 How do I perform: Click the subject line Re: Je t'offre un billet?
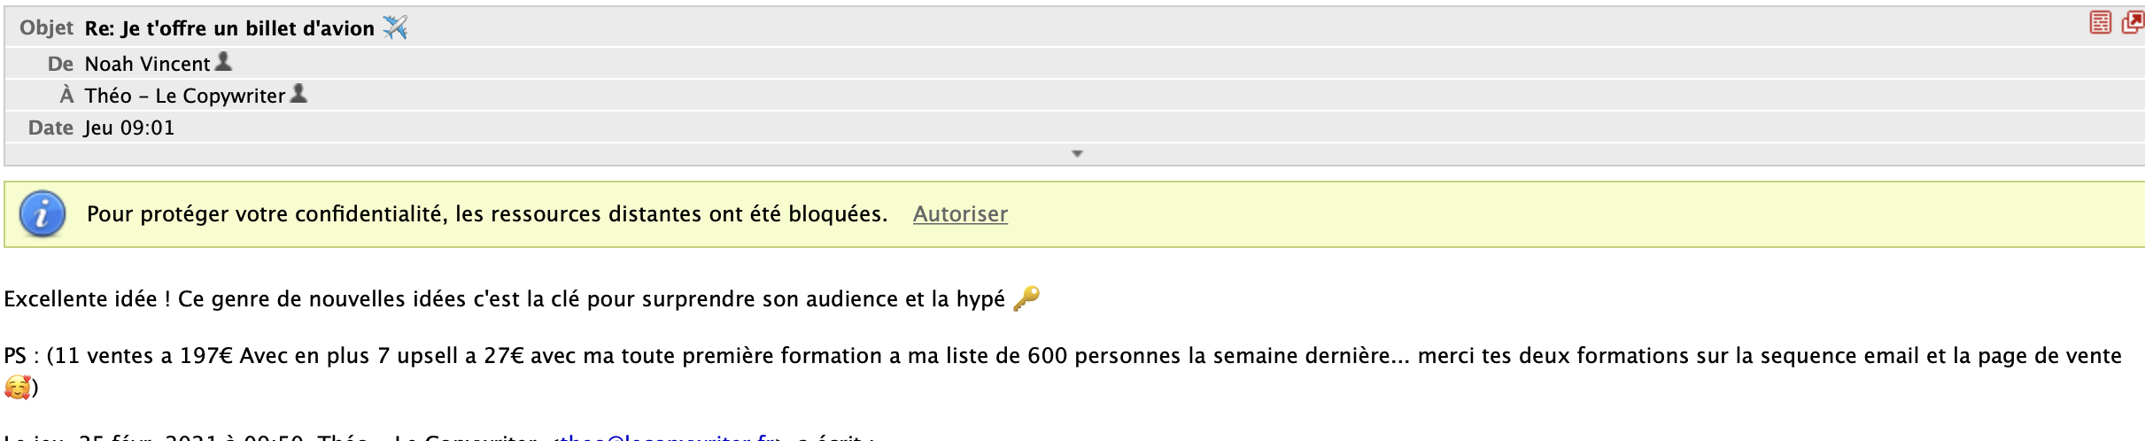tap(229, 28)
